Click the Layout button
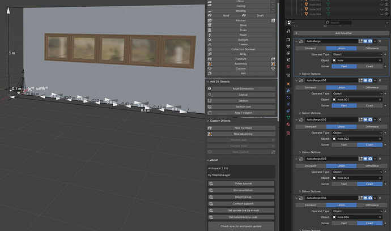Screen dimensions: 391x231 (241, 95)
